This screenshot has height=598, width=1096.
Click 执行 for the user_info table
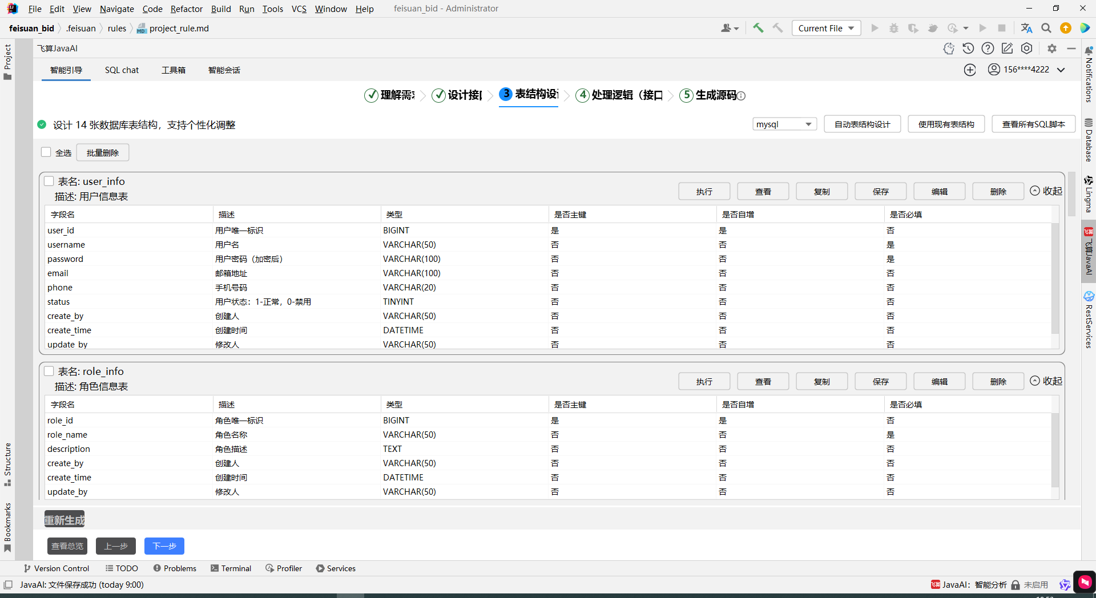[x=704, y=191]
